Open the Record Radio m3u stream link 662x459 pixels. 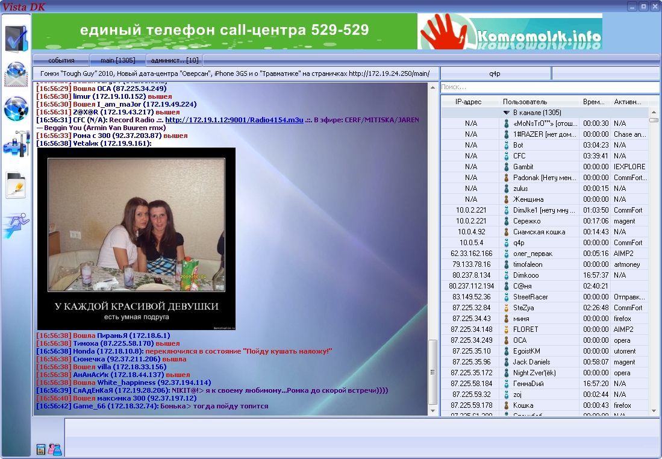(x=234, y=120)
